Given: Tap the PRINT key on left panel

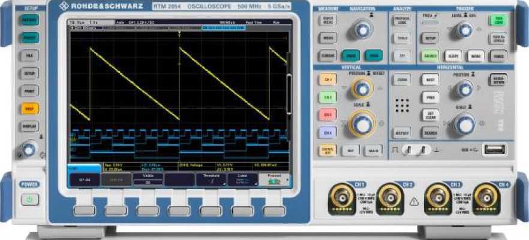Looking at the screenshot, I should point(30,90).
